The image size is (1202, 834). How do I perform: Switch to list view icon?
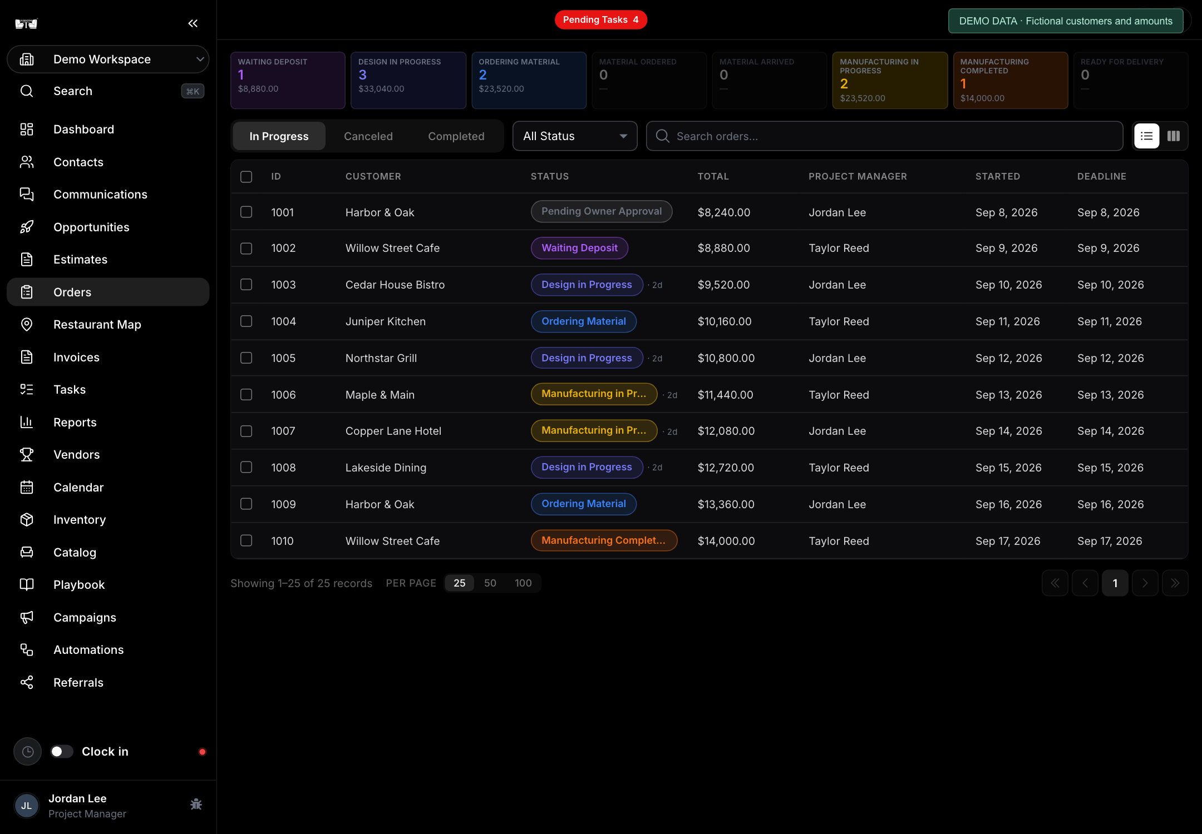point(1147,136)
